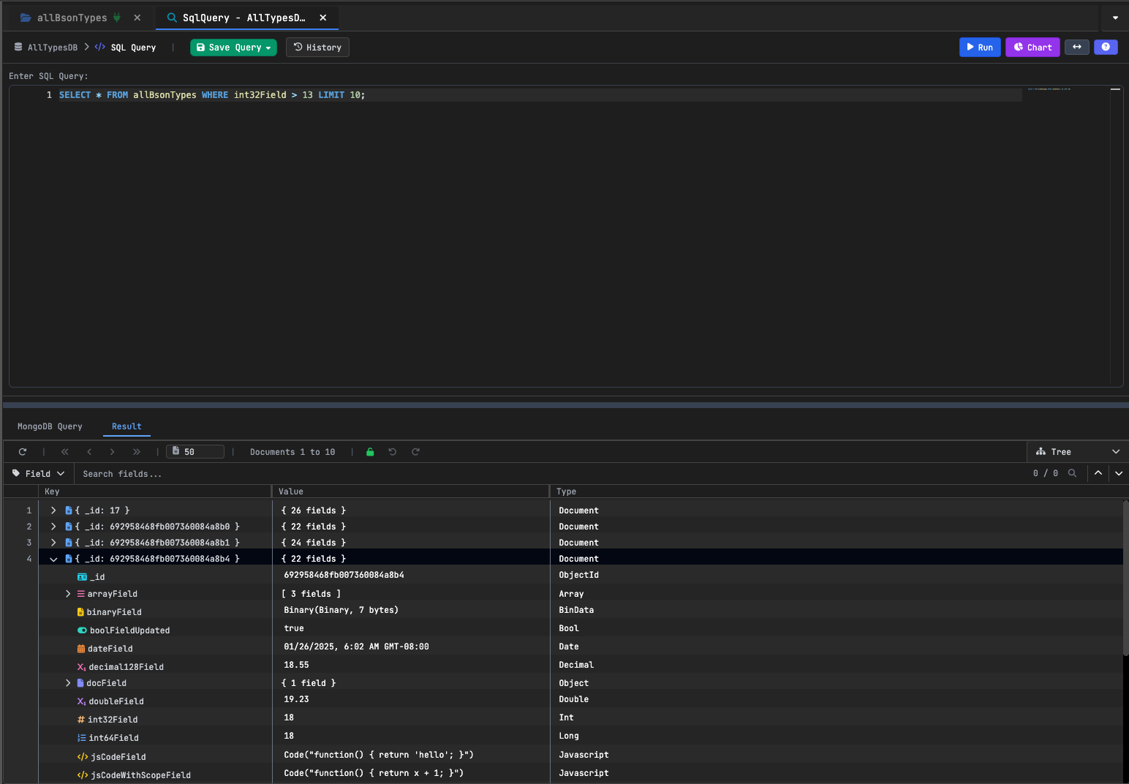Click the AllTypesDB breadcrumb link
Screen dimensions: 1129x784
coord(52,47)
